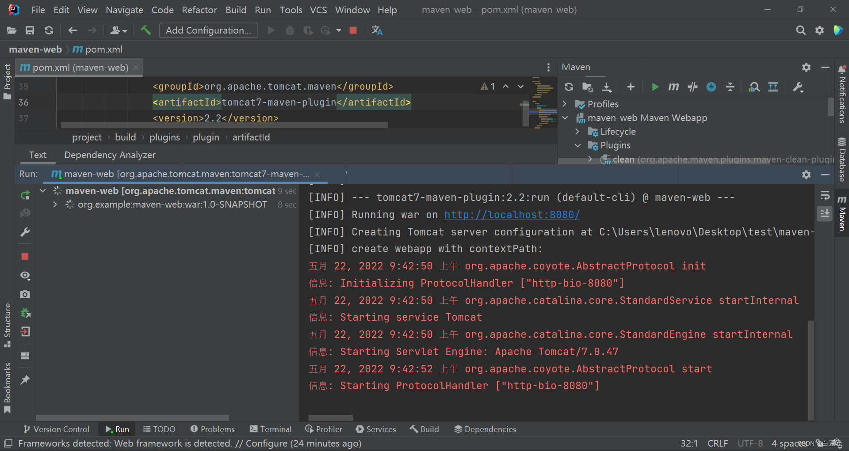
Task: Close the pom.xml editor tab
Action: 136,68
